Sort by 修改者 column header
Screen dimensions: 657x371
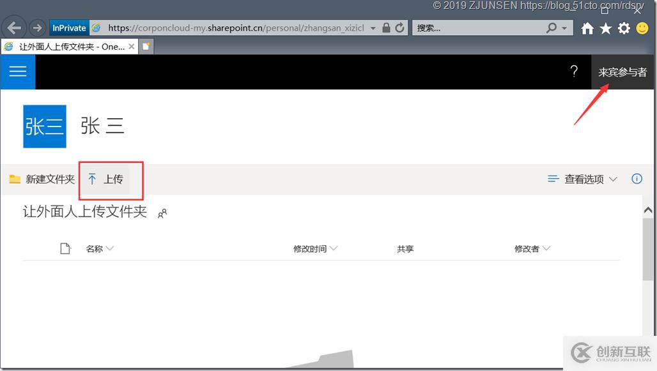pos(532,249)
